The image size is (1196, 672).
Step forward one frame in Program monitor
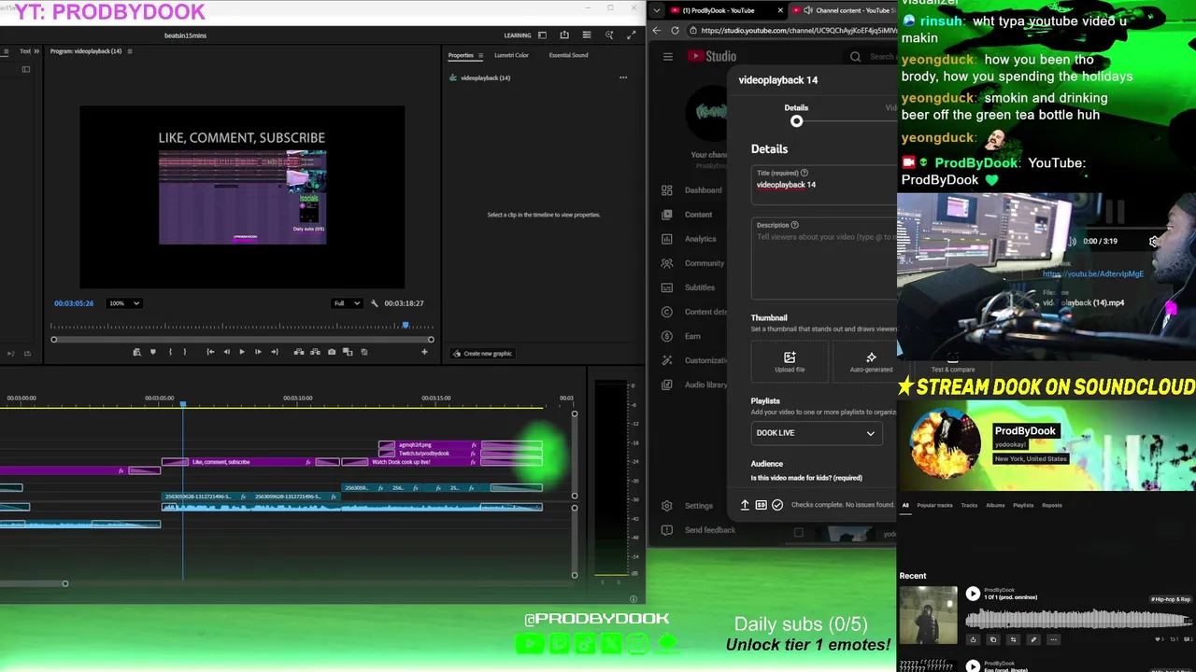click(258, 352)
